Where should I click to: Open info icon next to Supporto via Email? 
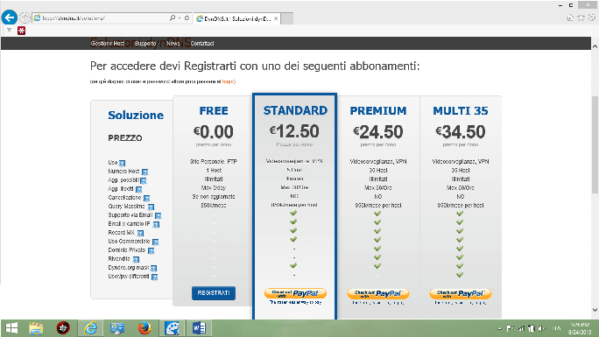[x=158, y=215]
